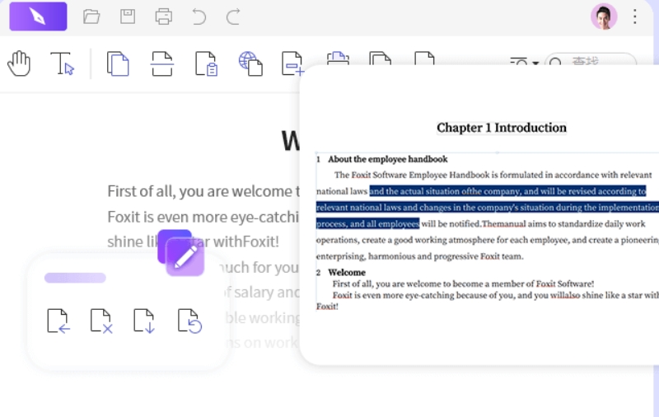This screenshot has width=659, height=417.
Task: Click the page from clipboard icon
Action: [207, 63]
